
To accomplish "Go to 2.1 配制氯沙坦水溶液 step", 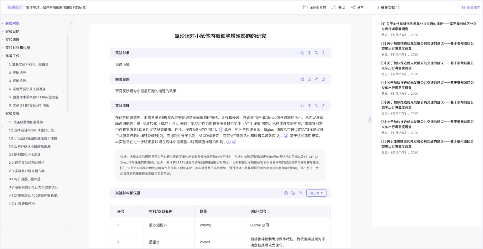I will click(25, 155).
